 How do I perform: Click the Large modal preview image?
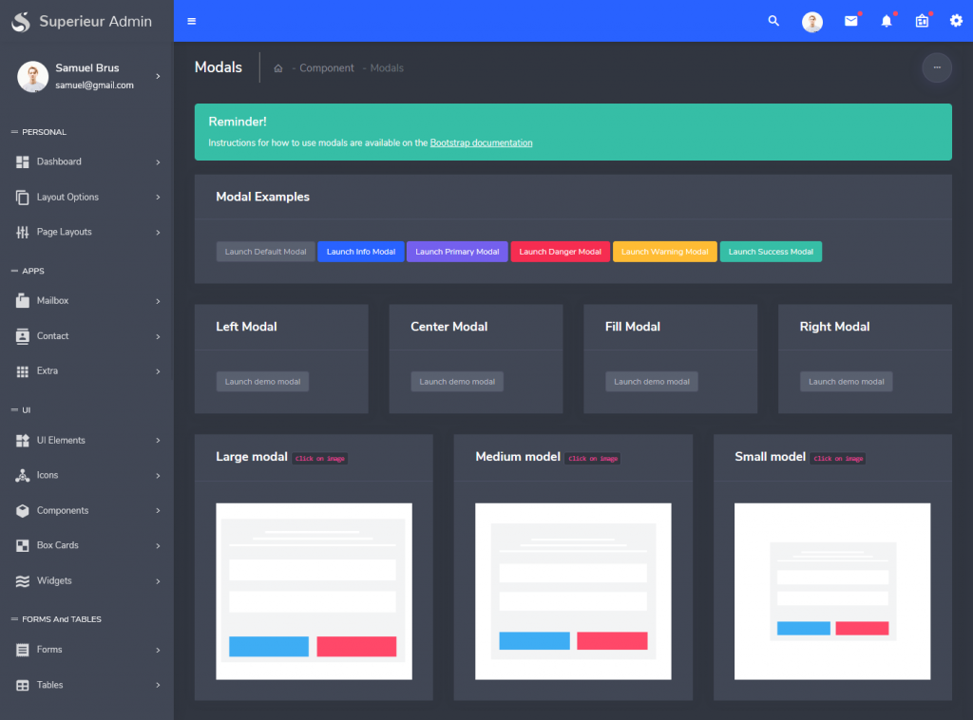pyautogui.click(x=314, y=592)
